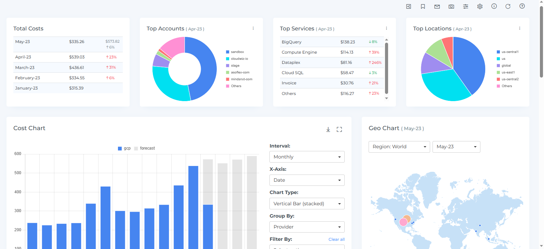The image size is (544, 249).
Task: Open Top Accounts three-dot menu
Action: click(x=253, y=28)
